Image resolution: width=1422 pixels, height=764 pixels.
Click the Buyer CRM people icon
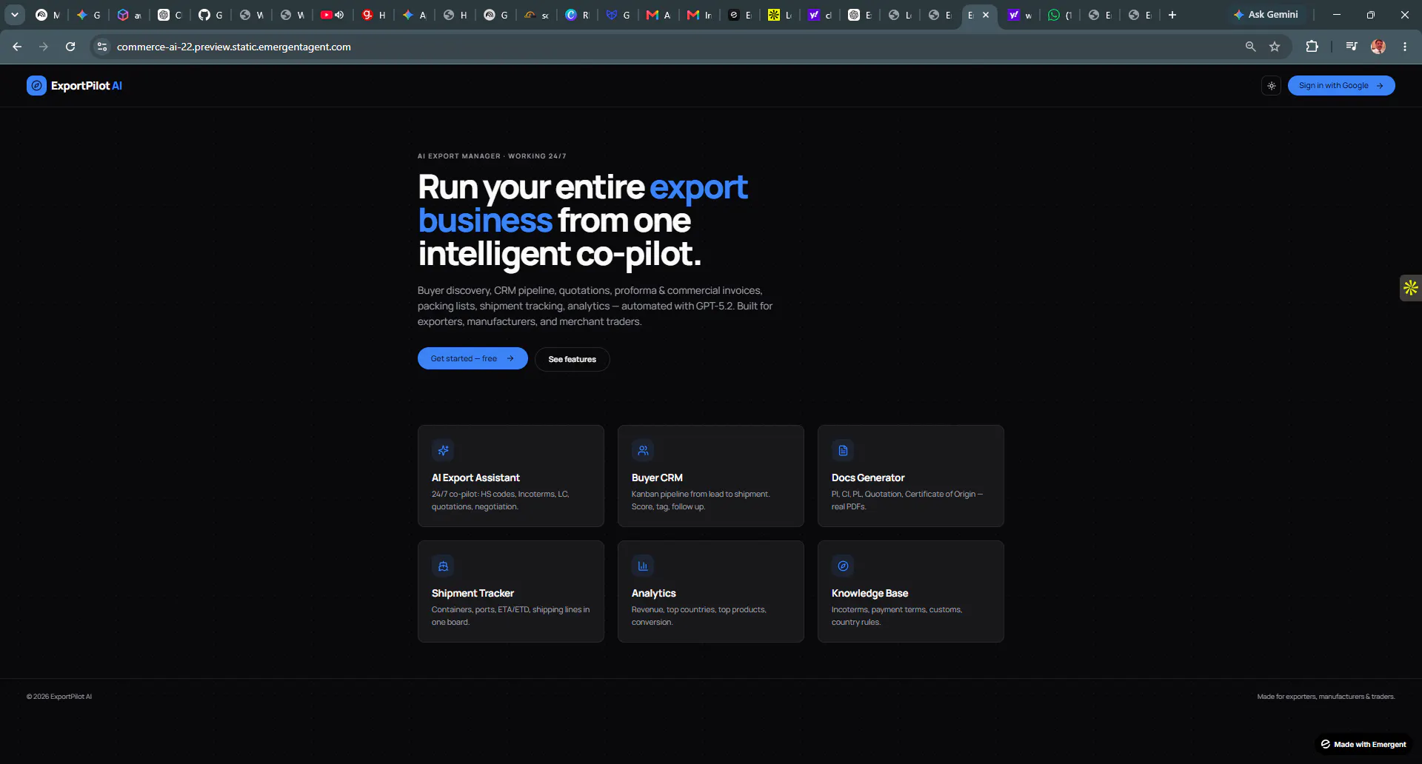[x=643, y=450]
